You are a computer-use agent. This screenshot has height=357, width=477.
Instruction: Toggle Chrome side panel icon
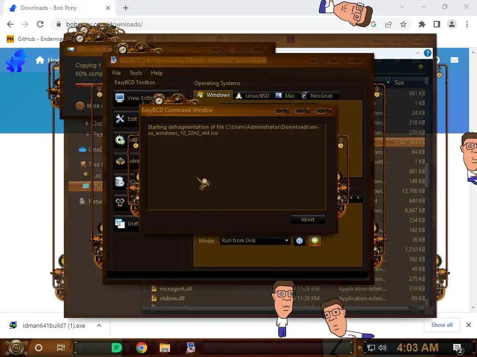(437, 24)
